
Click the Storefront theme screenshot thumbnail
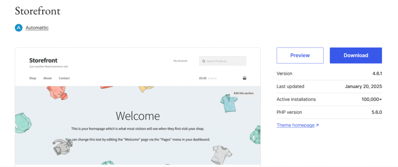(x=138, y=106)
